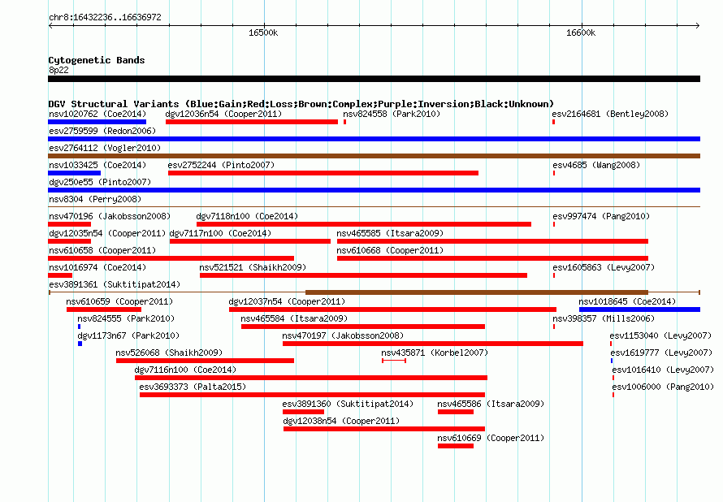Click the black 8p22 cytogenetic band bar
This screenshot has height=502, width=723.
tap(374, 79)
